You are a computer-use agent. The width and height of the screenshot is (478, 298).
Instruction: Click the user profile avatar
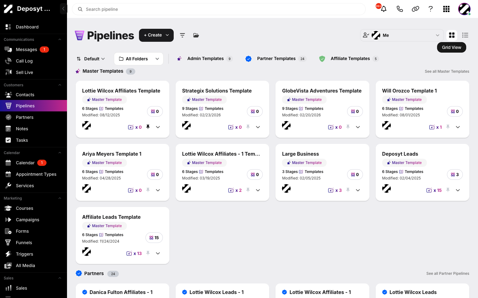464,9
